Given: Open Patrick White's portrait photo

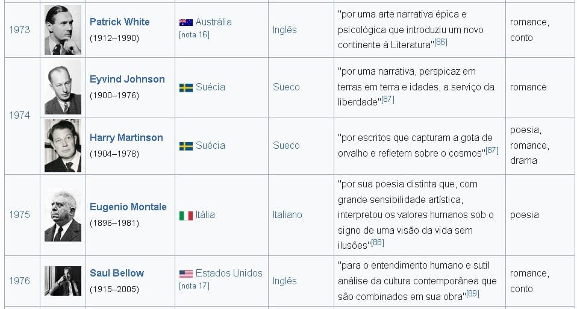Looking at the screenshot, I should [x=63, y=30].
